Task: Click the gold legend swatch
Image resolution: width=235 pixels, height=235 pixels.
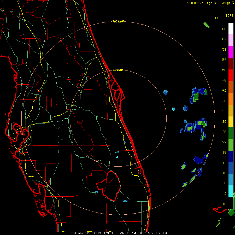Action: click(231, 110)
